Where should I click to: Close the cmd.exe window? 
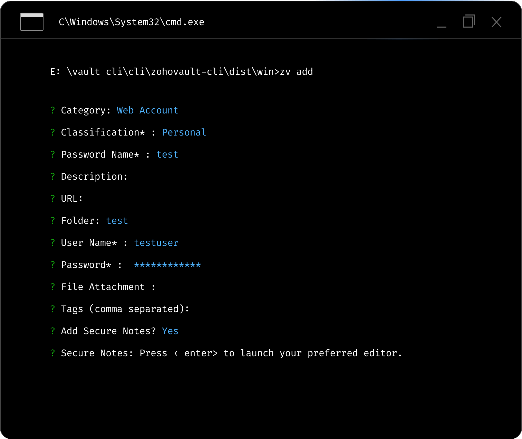point(496,22)
